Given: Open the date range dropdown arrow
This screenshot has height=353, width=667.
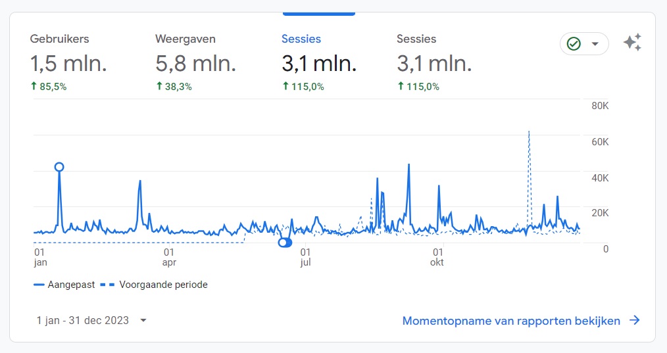Looking at the screenshot, I should coord(143,321).
